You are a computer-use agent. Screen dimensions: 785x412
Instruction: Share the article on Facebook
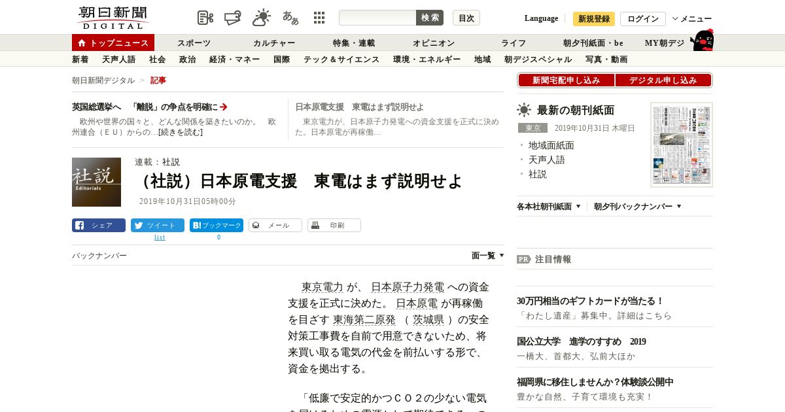pyautogui.click(x=99, y=226)
